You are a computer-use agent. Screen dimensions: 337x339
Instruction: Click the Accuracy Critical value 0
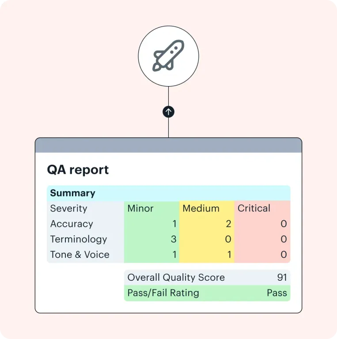pyautogui.click(x=284, y=224)
